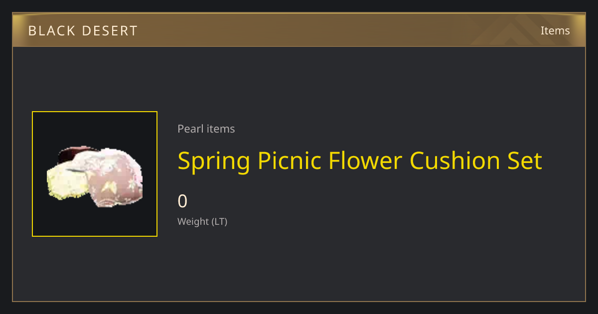Screen dimensions: 598x314
Task: Click the gold header banner
Action: click(299, 30)
